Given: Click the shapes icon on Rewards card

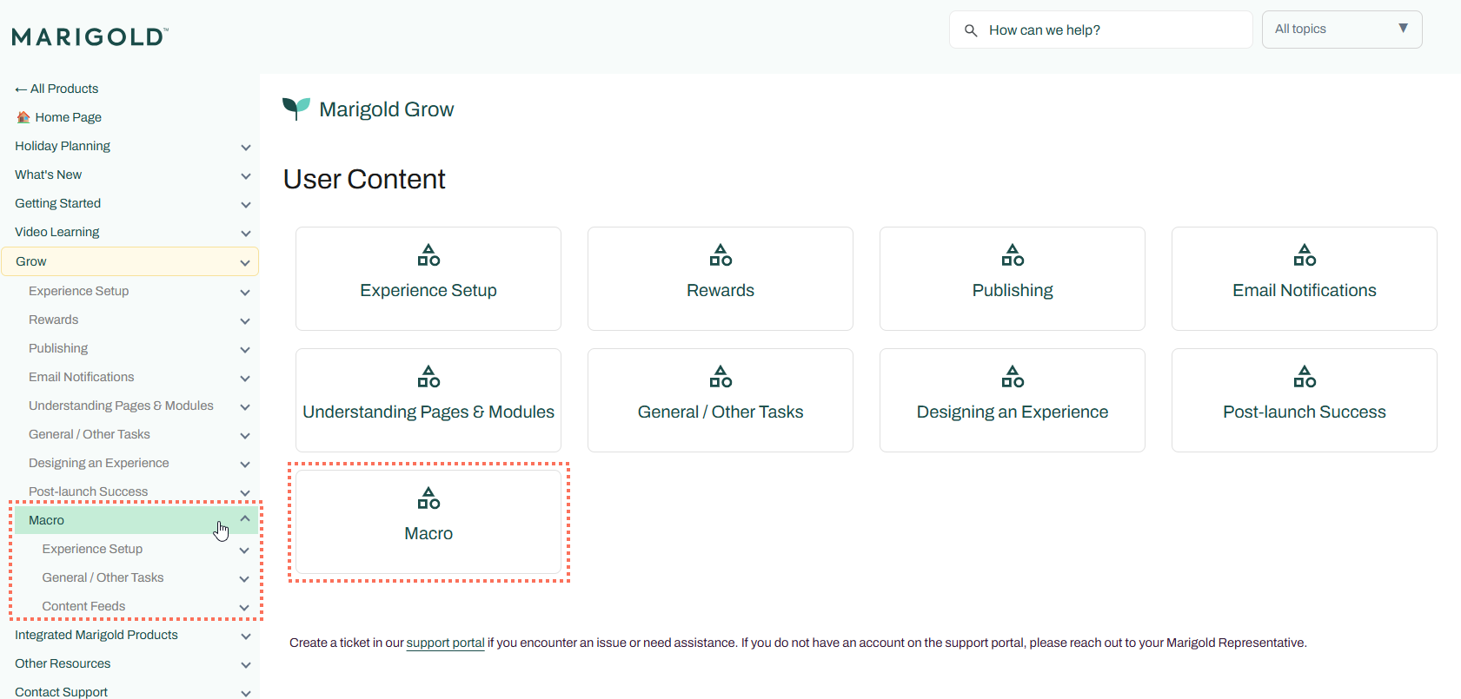Looking at the screenshot, I should pos(721,255).
